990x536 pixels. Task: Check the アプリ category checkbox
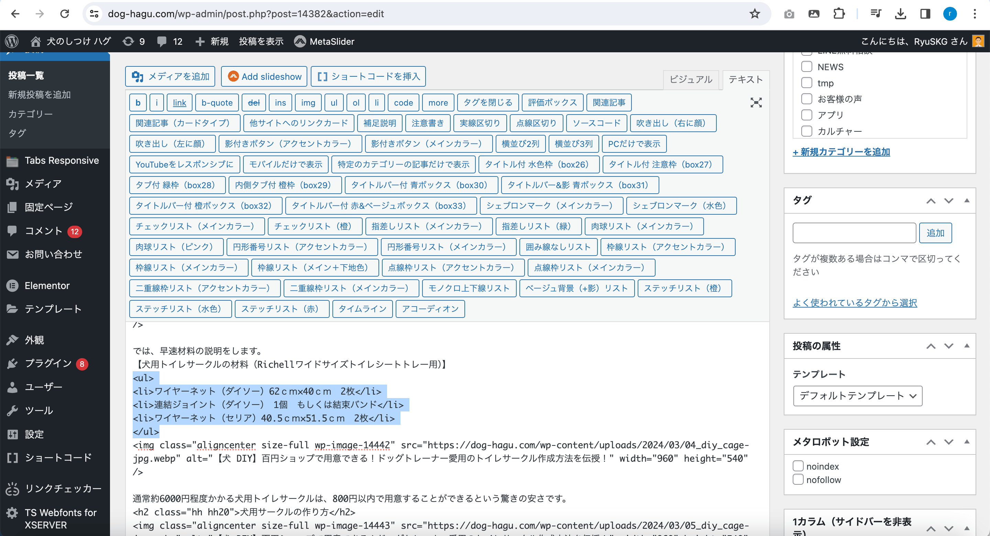tap(807, 115)
